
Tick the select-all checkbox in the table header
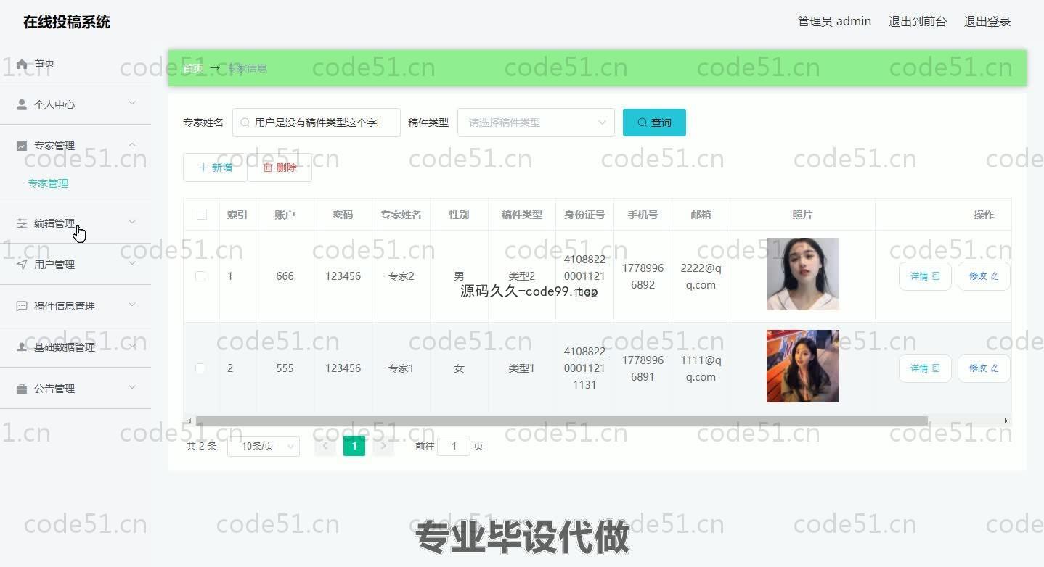coord(202,215)
